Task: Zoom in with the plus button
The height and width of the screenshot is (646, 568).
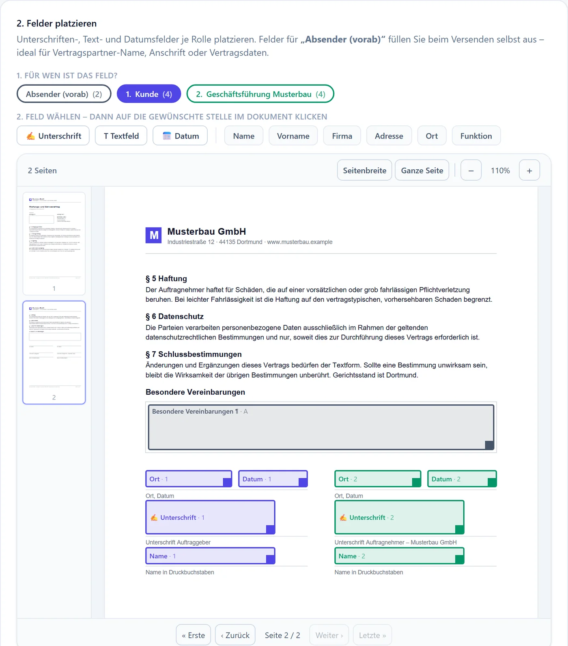Action: pos(529,170)
